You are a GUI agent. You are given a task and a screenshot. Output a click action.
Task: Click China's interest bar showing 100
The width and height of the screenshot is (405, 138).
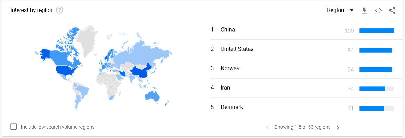point(376,31)
